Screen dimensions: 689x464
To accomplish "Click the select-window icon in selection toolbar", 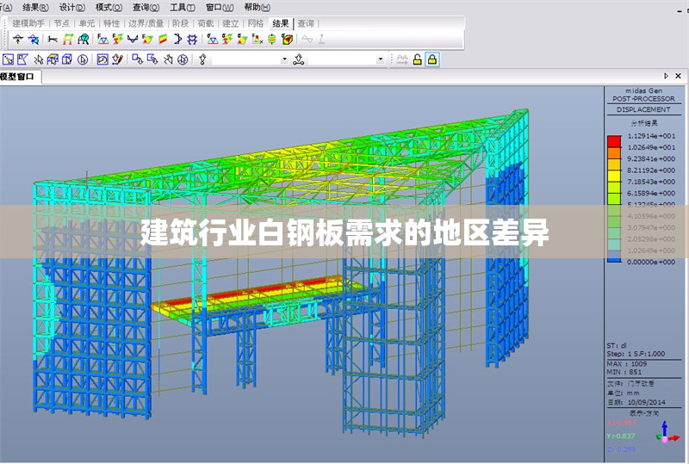I will [8, 59].
